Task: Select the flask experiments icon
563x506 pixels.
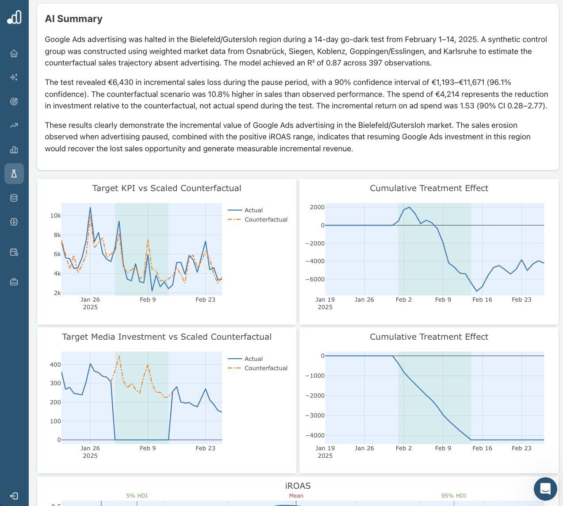Action: pyautogui.click(x=14, y=174)
